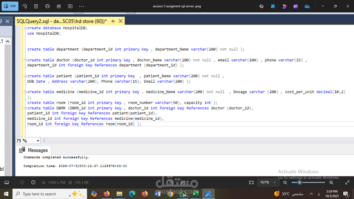The width and height of the screenshot is (354, 199).
Task: Open the 75 % editor zoom dropdown
Action: [x=38, y=141]
